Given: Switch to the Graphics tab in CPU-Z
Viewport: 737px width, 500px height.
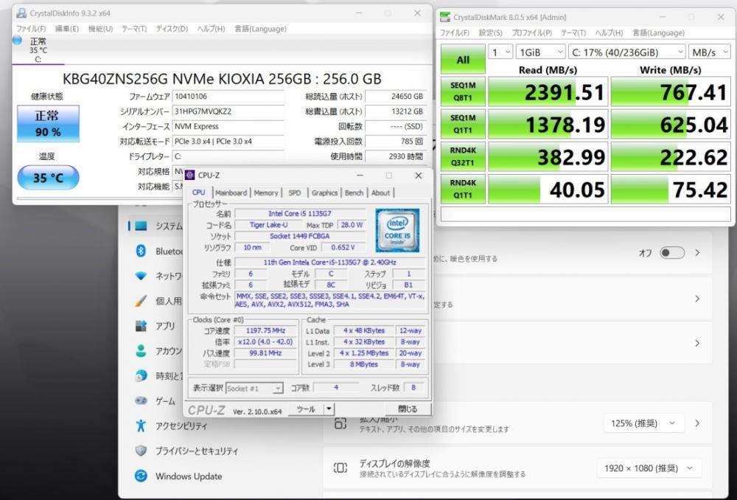Looking at the screenshot, I should tap(324, 193).
